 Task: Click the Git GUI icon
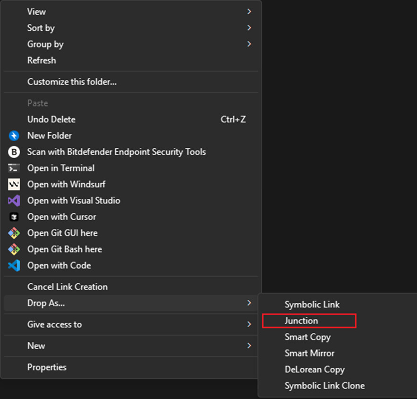point(14,233)
